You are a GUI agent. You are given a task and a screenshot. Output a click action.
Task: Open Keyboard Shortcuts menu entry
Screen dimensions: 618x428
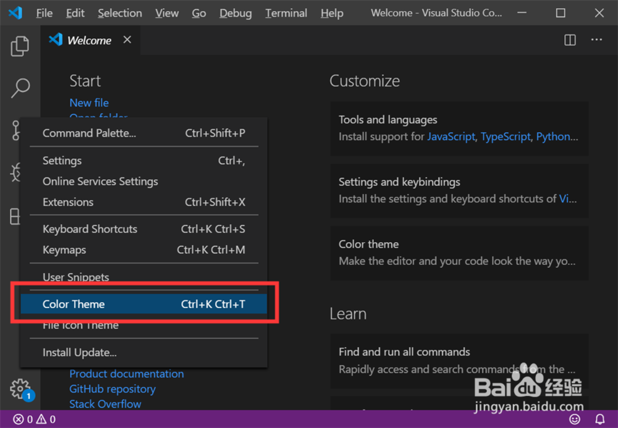pos(90,229)
